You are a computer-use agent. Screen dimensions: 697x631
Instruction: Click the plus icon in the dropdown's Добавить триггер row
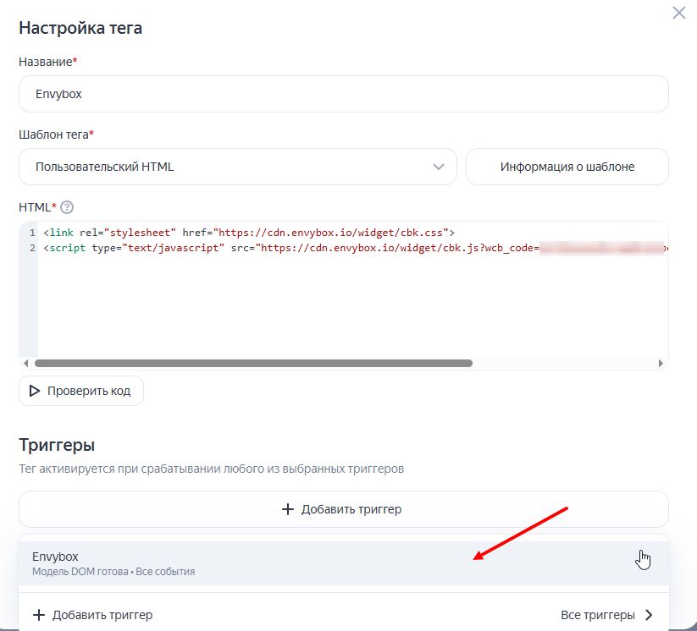coord(39,615)
